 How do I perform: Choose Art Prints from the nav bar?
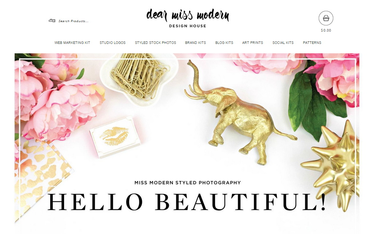(x=252, y=42)
